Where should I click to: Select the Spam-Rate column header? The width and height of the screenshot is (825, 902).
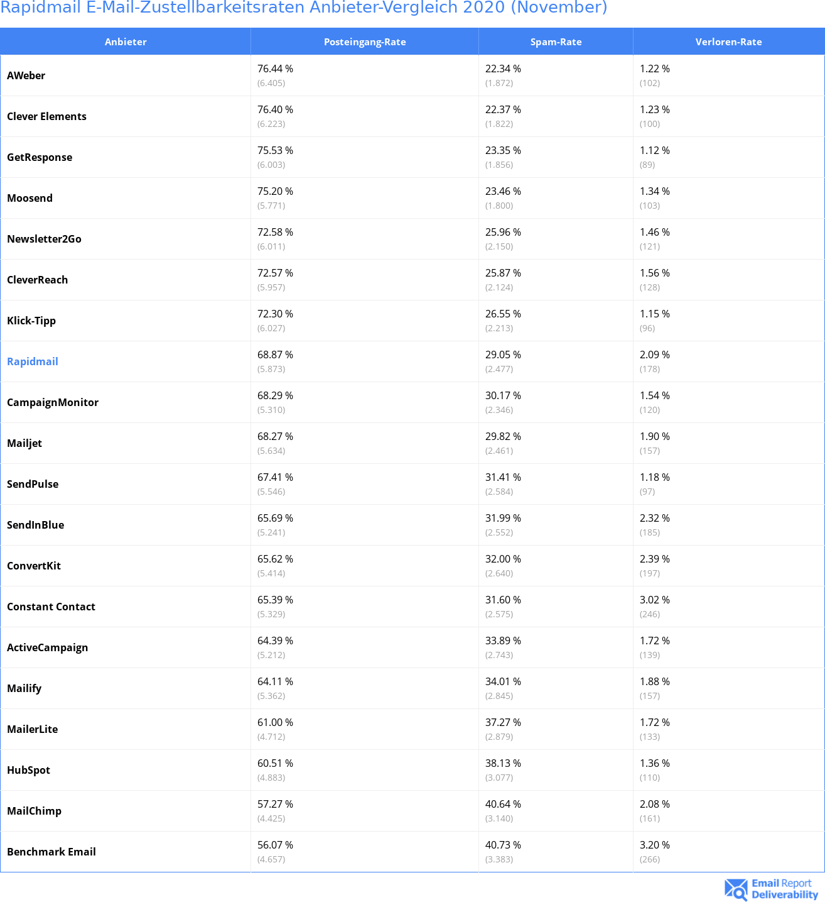click(x=556, y=42)
